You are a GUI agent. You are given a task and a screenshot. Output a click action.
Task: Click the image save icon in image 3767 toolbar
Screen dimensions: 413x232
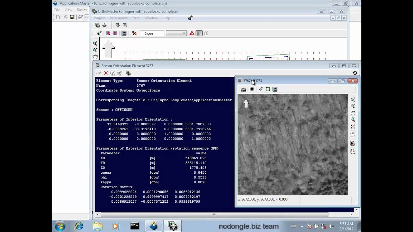[275, 89]
